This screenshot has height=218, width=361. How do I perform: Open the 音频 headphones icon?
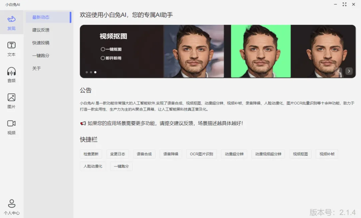tap(11, 71)
